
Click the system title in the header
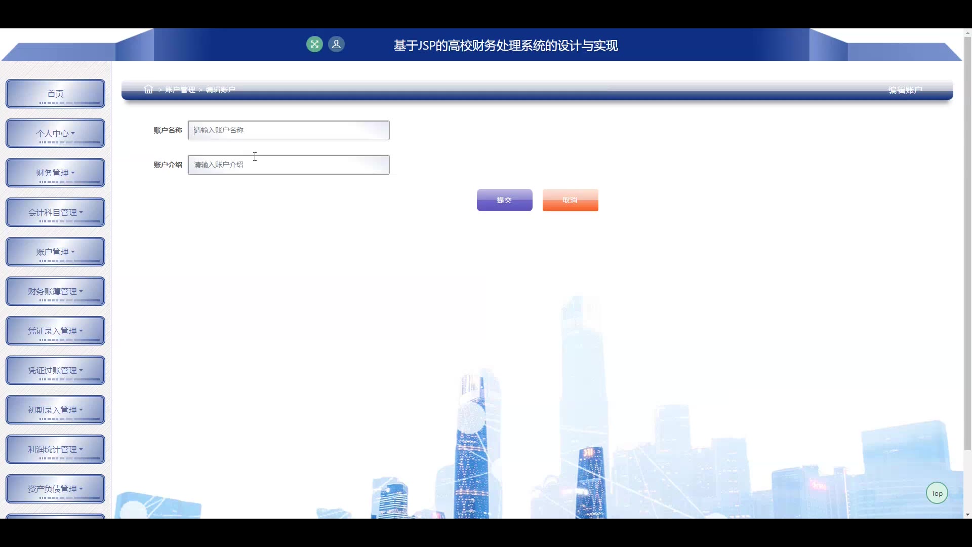click(506, 46)
